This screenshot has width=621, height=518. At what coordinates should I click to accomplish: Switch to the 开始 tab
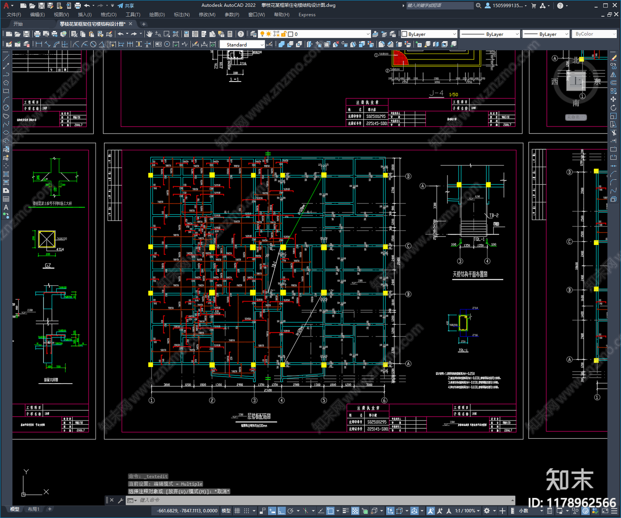click(x=18, y=24)
